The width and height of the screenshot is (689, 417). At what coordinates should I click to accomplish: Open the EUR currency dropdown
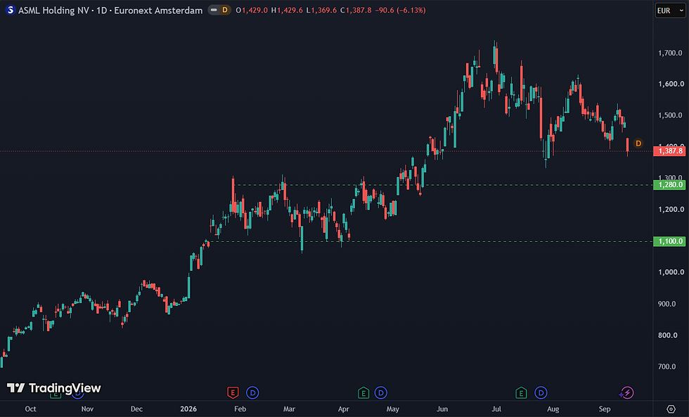670,11
